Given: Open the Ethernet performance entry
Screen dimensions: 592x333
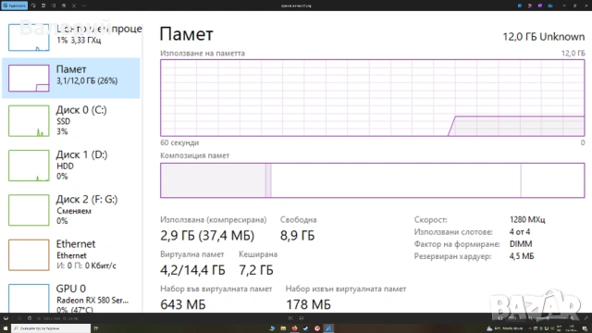Looking at the screenshot, I should click(x=71, y=254).
